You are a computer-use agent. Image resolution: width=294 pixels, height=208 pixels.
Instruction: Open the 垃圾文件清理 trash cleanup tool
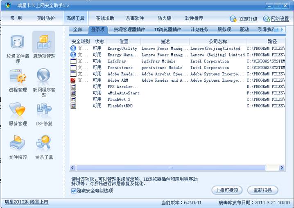[18, 42]
